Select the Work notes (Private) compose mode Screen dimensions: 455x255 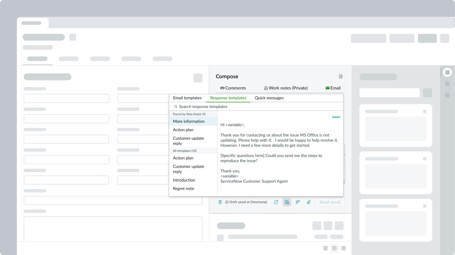pos(286,88)
